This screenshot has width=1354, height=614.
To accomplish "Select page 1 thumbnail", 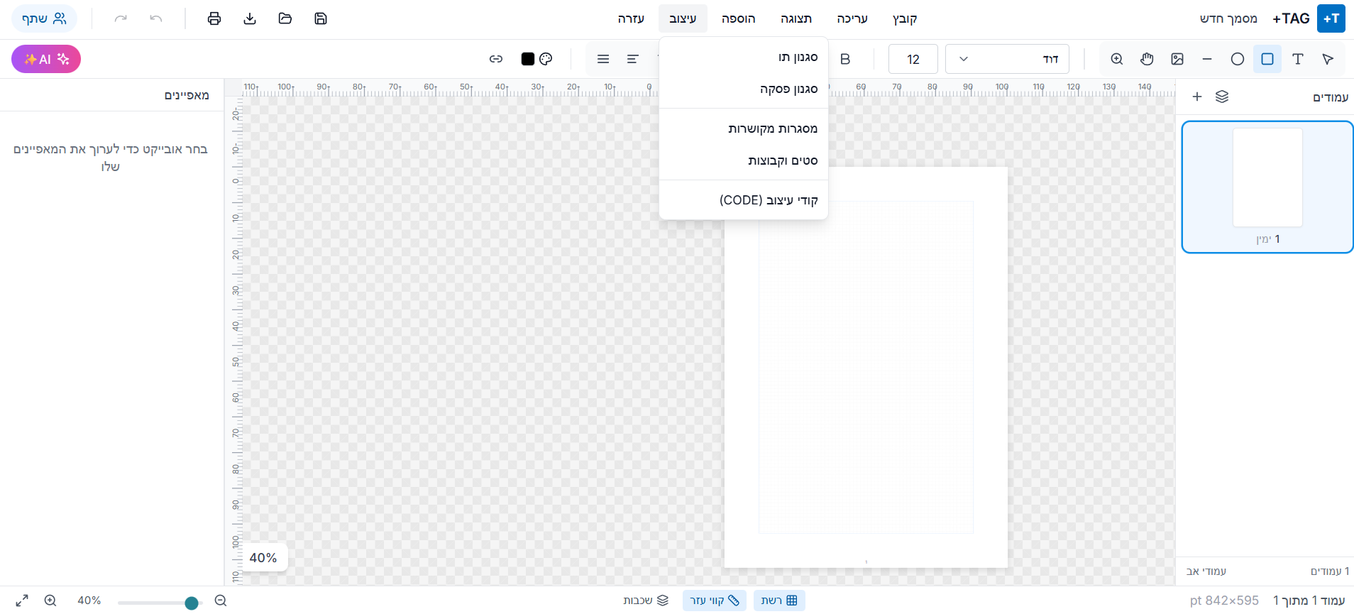I will tap(1267, 187).
